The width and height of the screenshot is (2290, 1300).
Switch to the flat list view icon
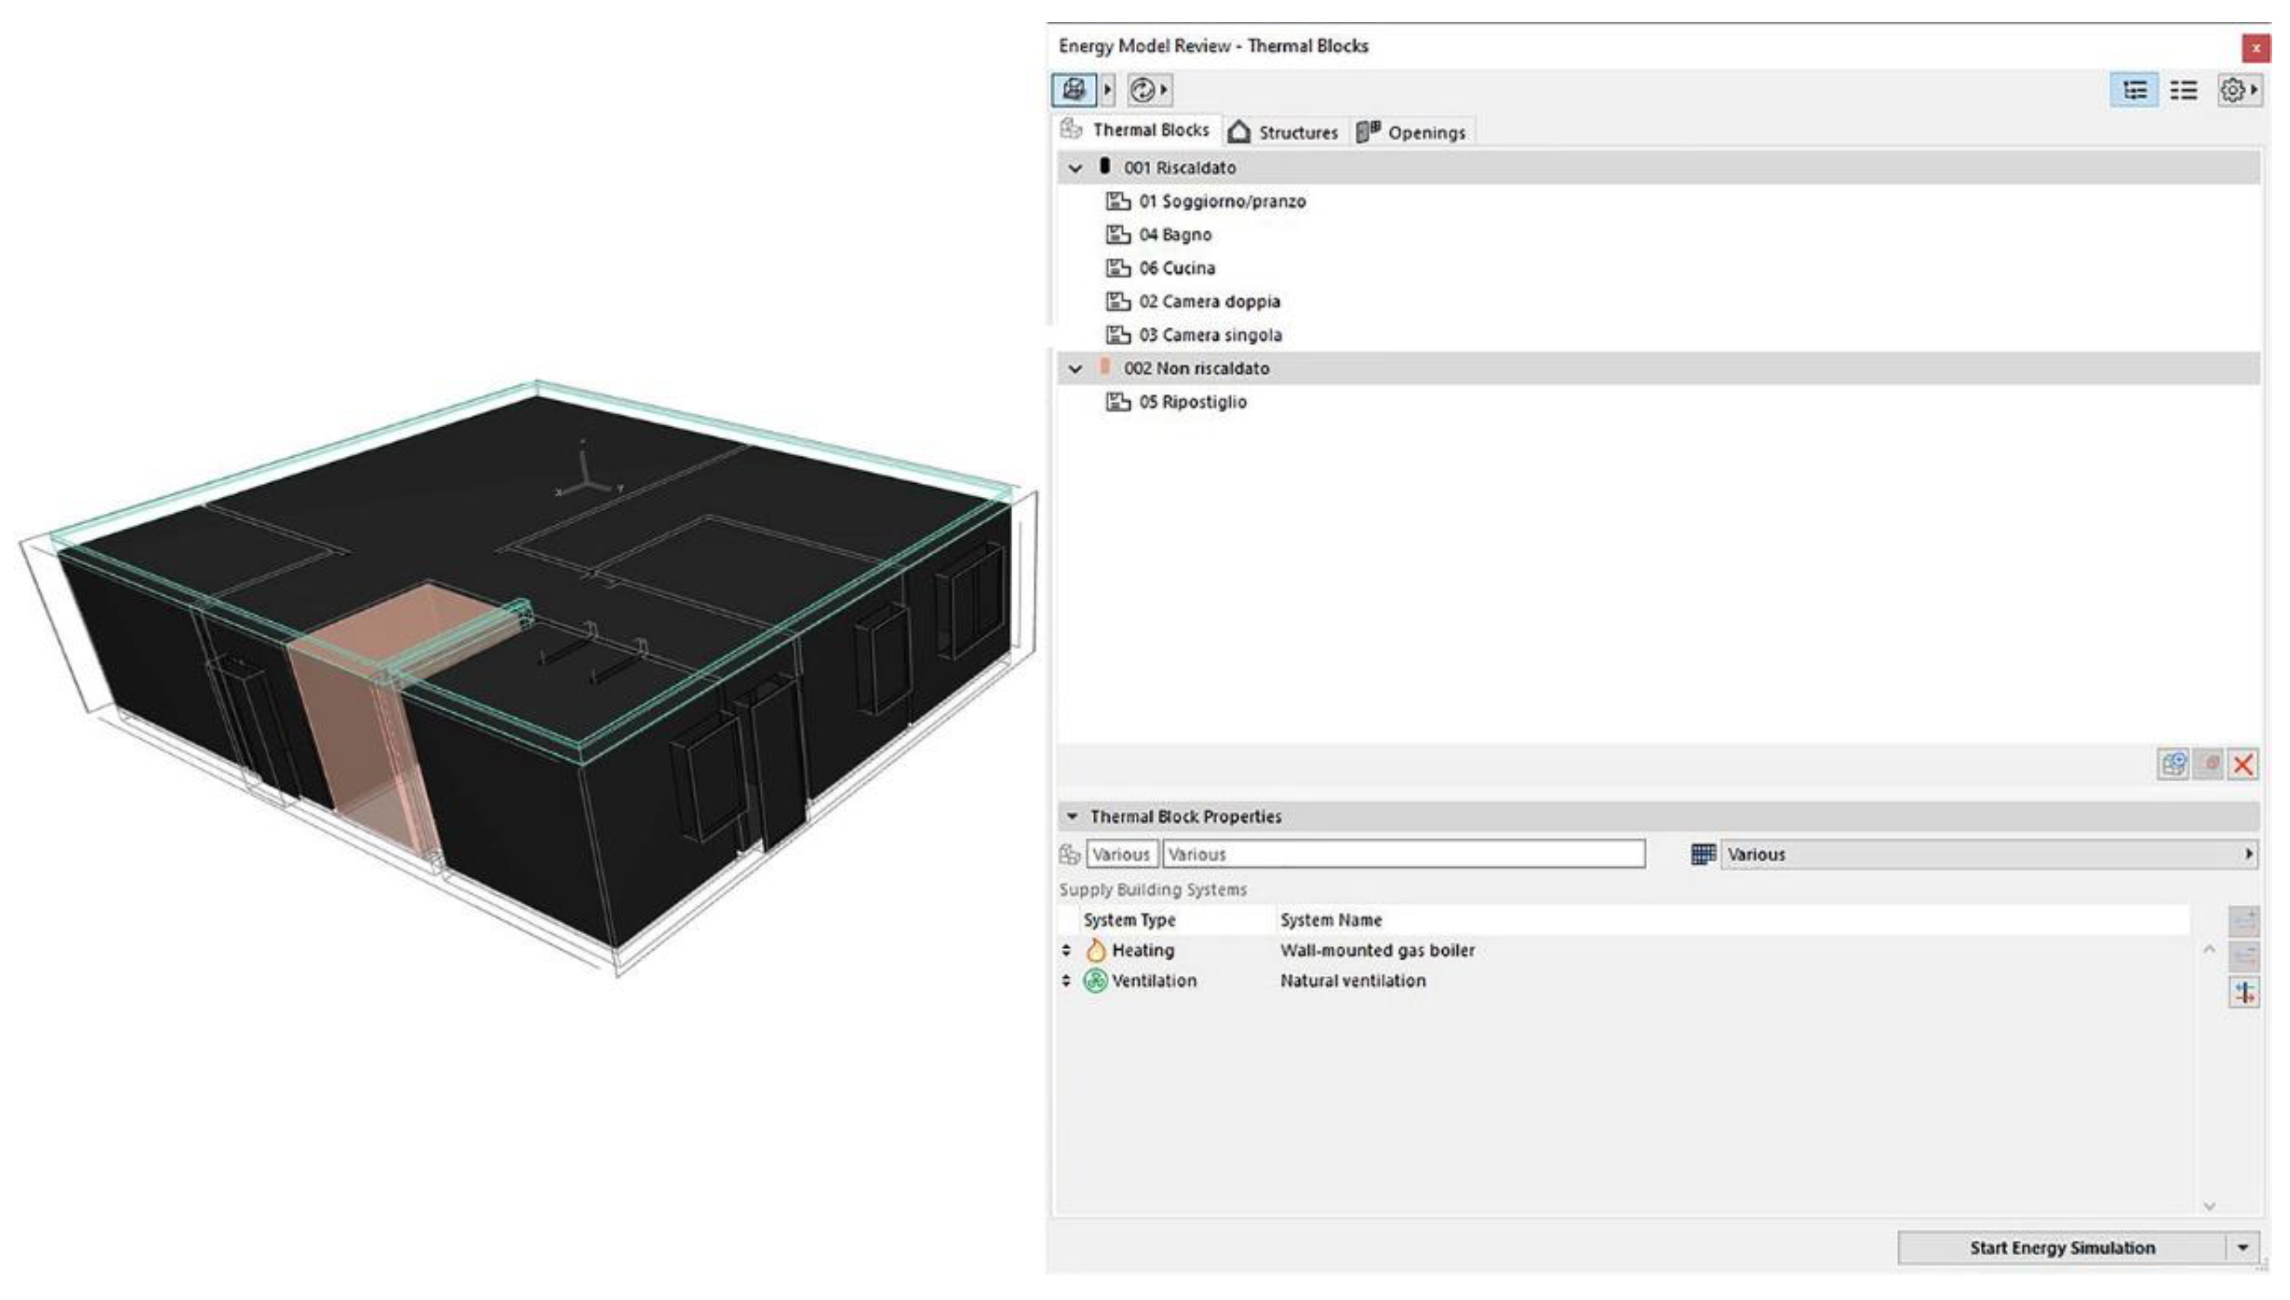(x=2184, y=90)
